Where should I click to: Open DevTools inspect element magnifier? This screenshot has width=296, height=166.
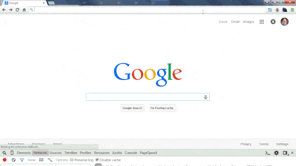(x=4, y=153)
